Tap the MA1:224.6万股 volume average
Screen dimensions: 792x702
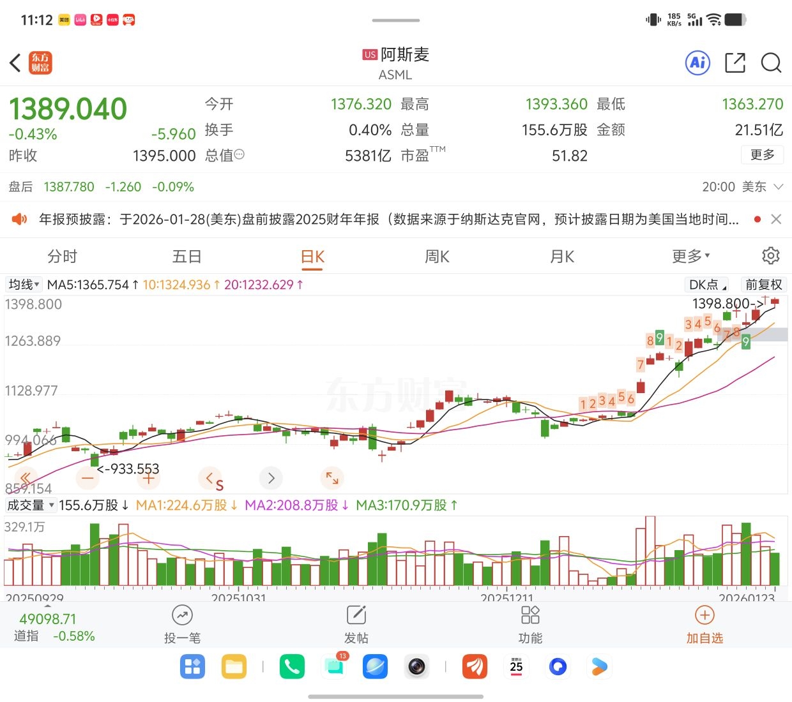click(187, 505)
